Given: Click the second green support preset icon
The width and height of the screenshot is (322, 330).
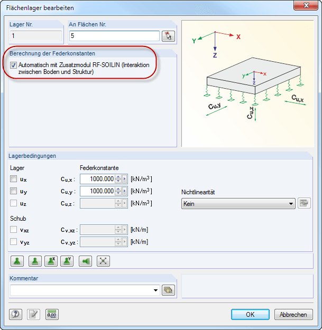Looking at the screenshot, I should click(x=35, y=261).
